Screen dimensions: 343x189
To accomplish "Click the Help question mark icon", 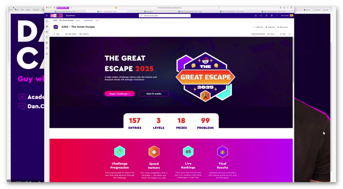I will 277,15.
